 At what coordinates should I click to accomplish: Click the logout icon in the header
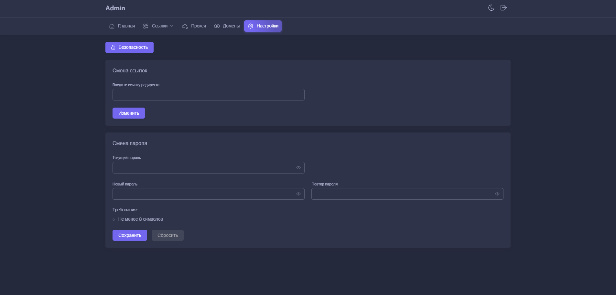point(503,8)
